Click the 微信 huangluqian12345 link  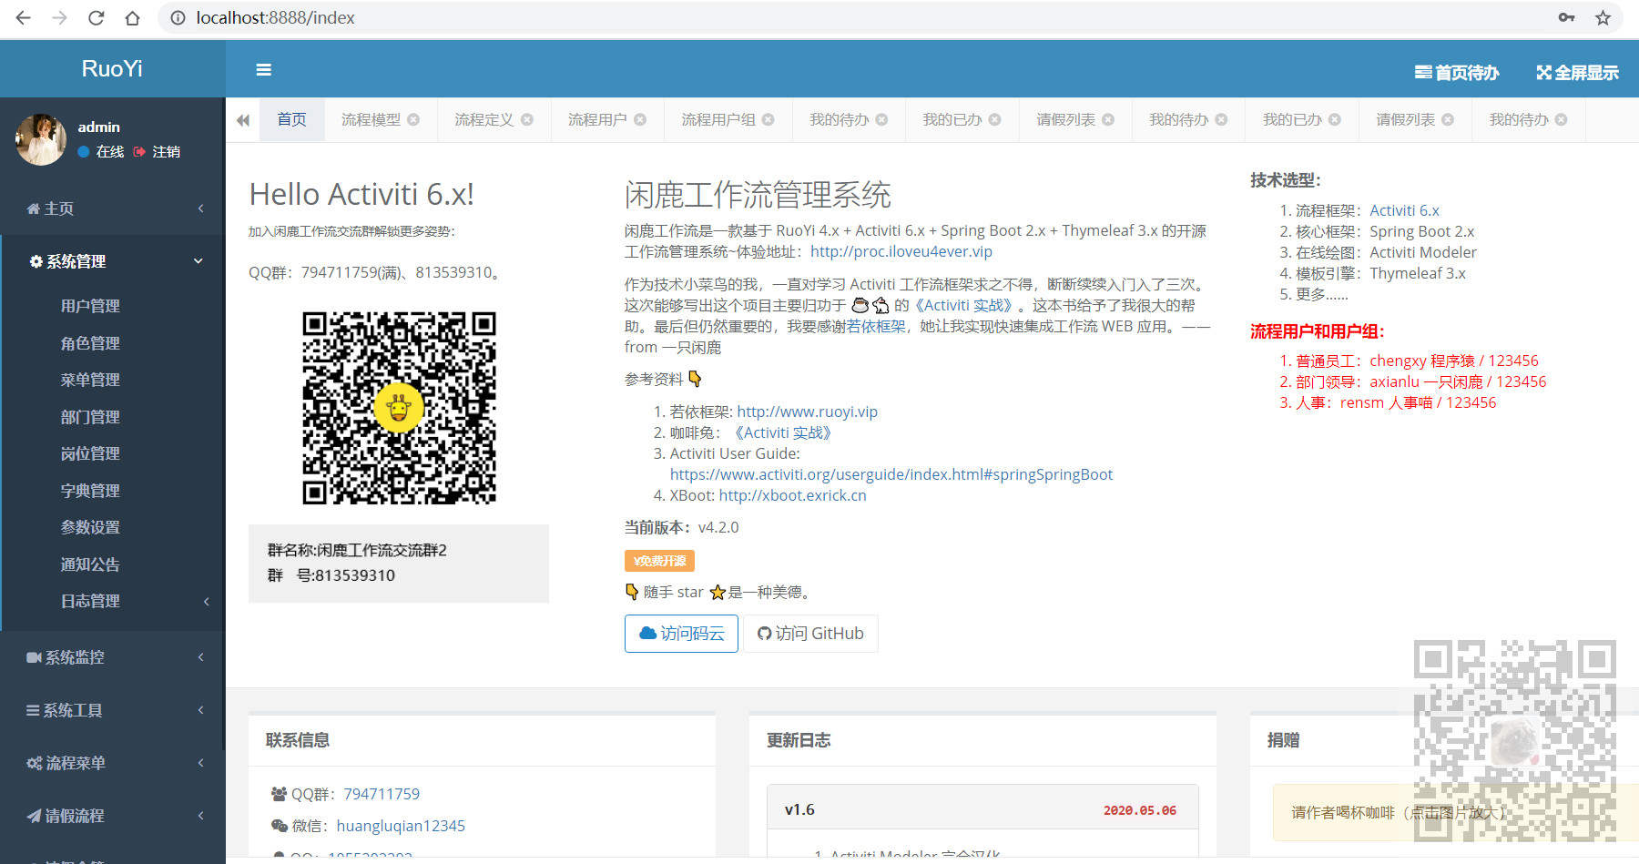tap(401, 826)
